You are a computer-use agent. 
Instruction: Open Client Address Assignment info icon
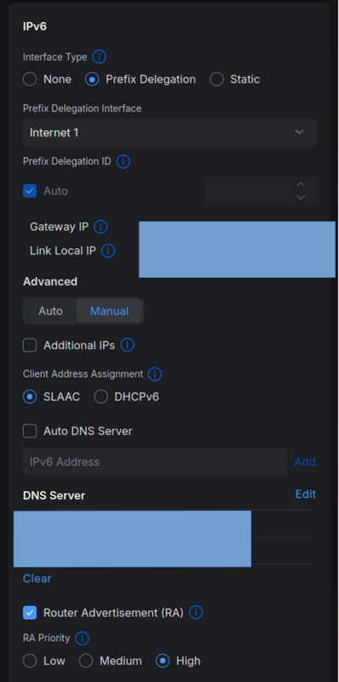tap(155, 374)
